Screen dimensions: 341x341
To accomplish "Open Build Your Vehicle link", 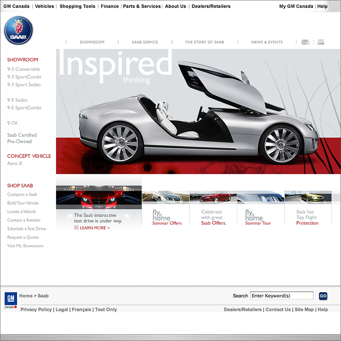I will (23, 203).
